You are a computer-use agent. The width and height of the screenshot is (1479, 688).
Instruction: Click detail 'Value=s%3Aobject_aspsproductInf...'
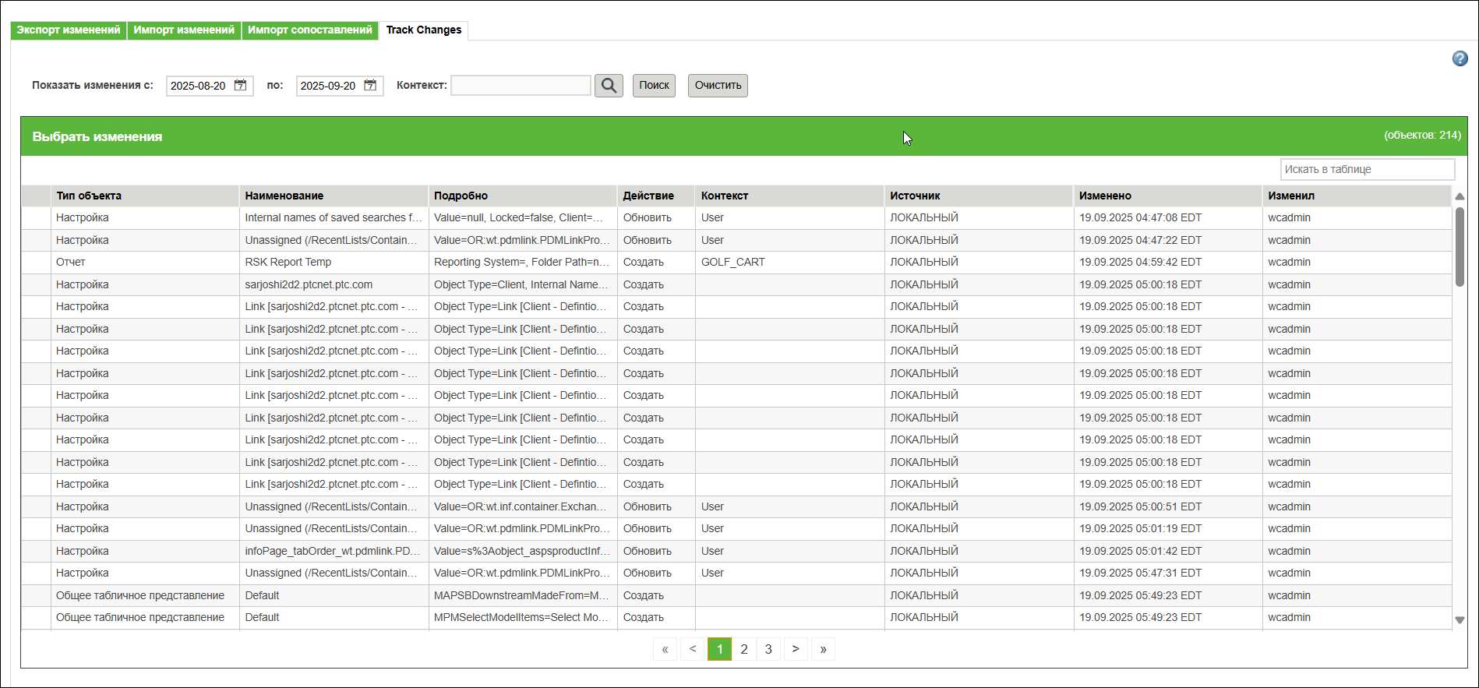522,551
